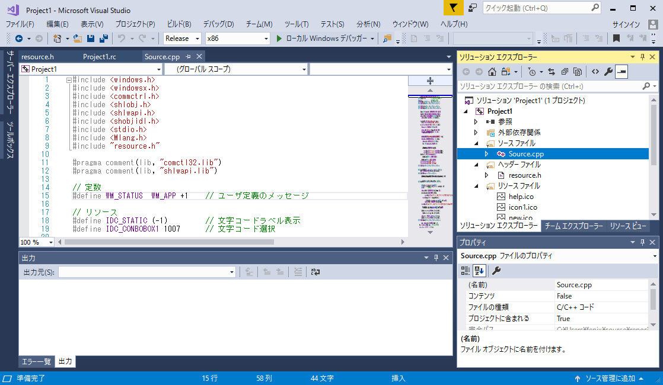Click the Home icon in Solution Explorer
This screenshot has height=385, width=663.
[x=492, y=72]
